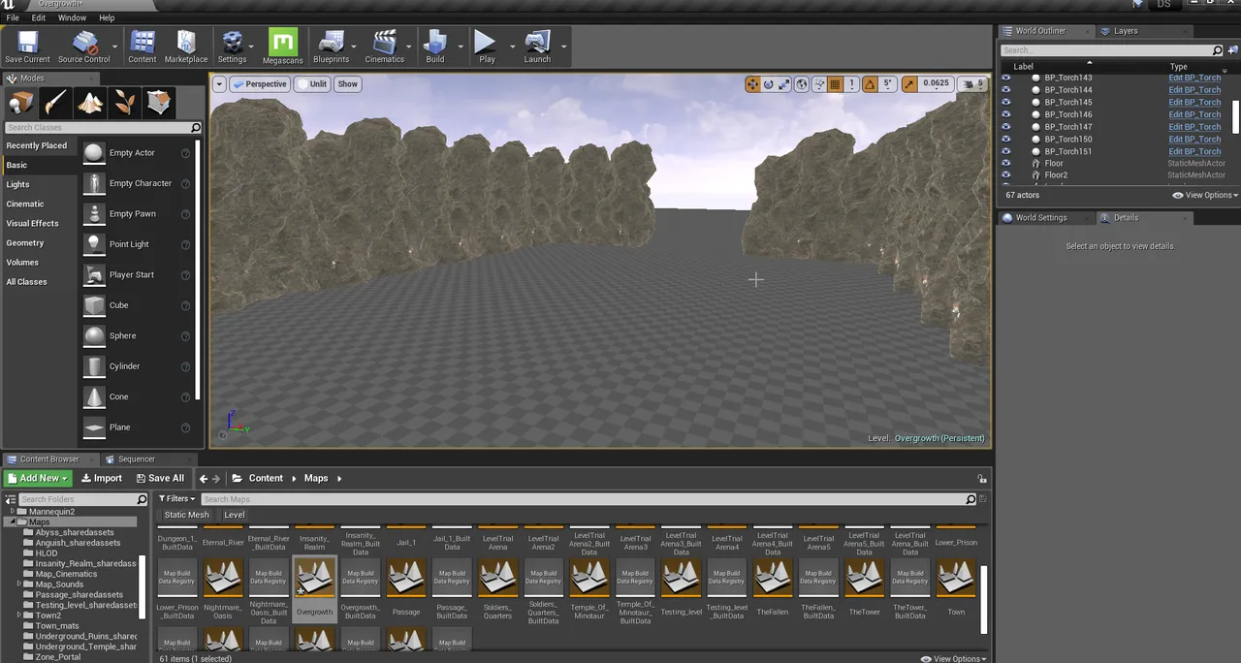
Task: Select the scale gizmo tool in viewport
Action: (784, 84)
